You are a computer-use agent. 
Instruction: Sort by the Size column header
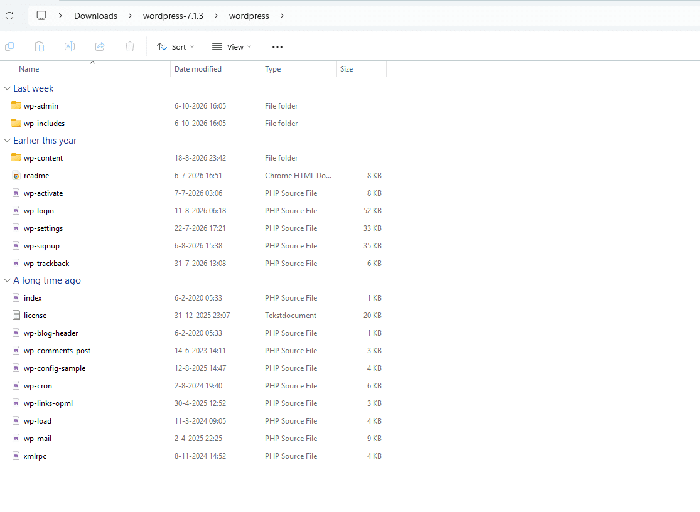coord(347,69)
